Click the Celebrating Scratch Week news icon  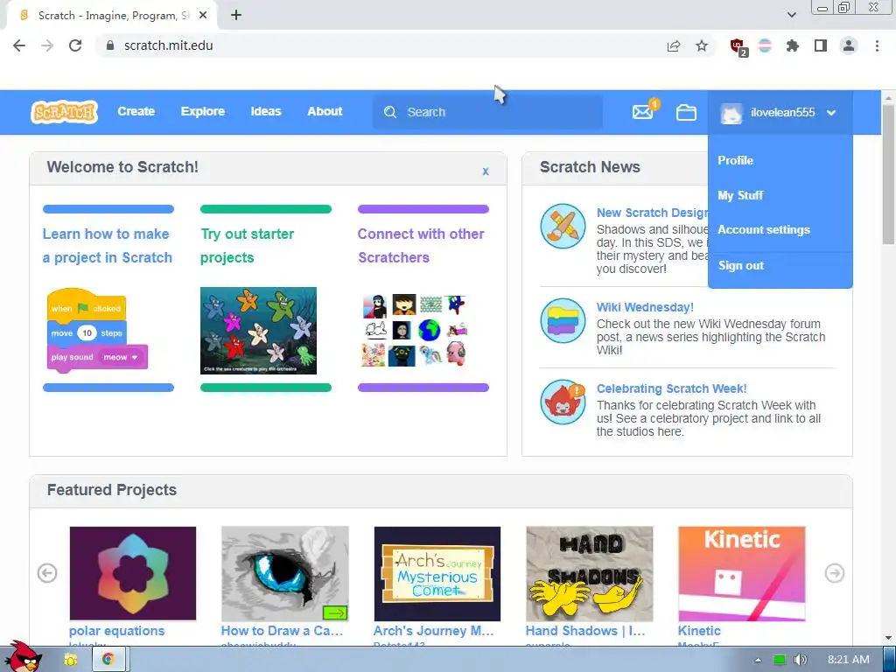(563, 402)
